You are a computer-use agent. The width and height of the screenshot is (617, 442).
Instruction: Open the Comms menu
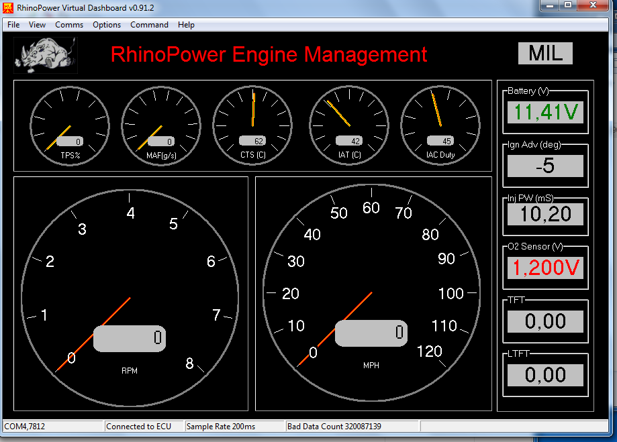tap(69, 25)
